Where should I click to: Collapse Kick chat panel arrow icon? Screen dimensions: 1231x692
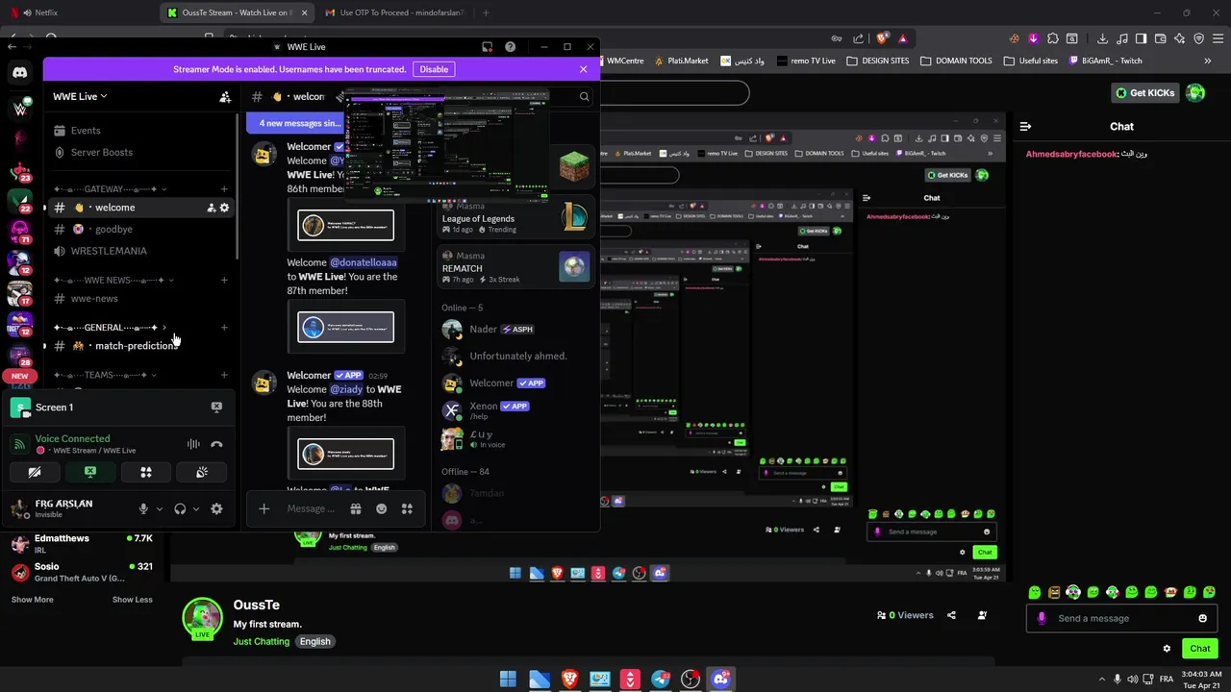coord(1025,126)
